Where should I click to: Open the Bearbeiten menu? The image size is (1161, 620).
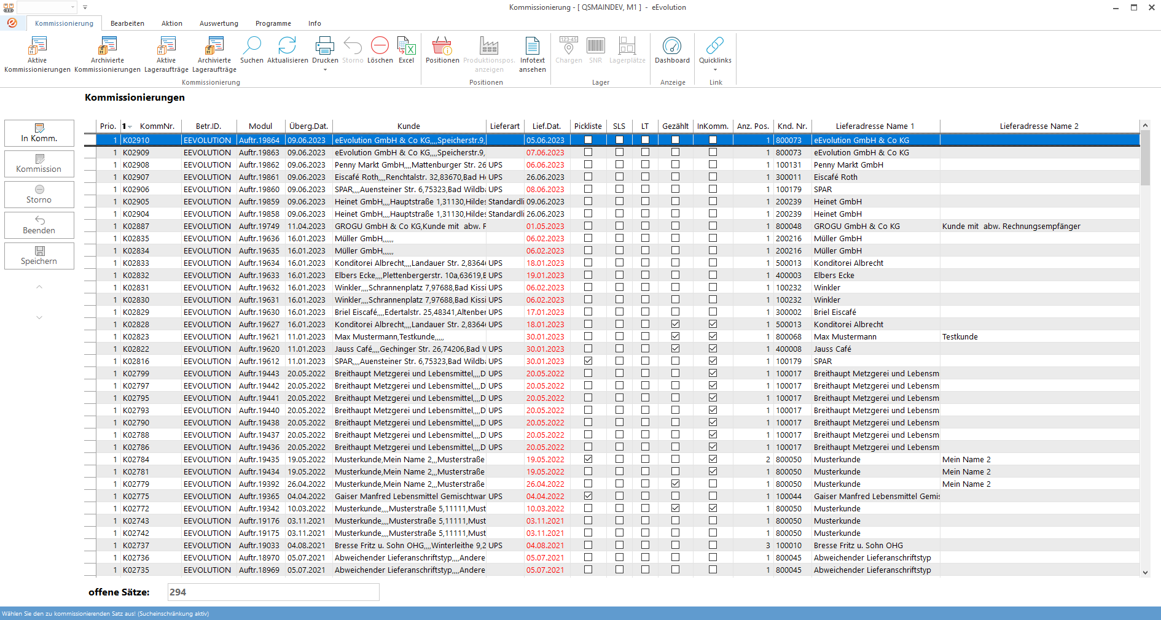point(127,23)
